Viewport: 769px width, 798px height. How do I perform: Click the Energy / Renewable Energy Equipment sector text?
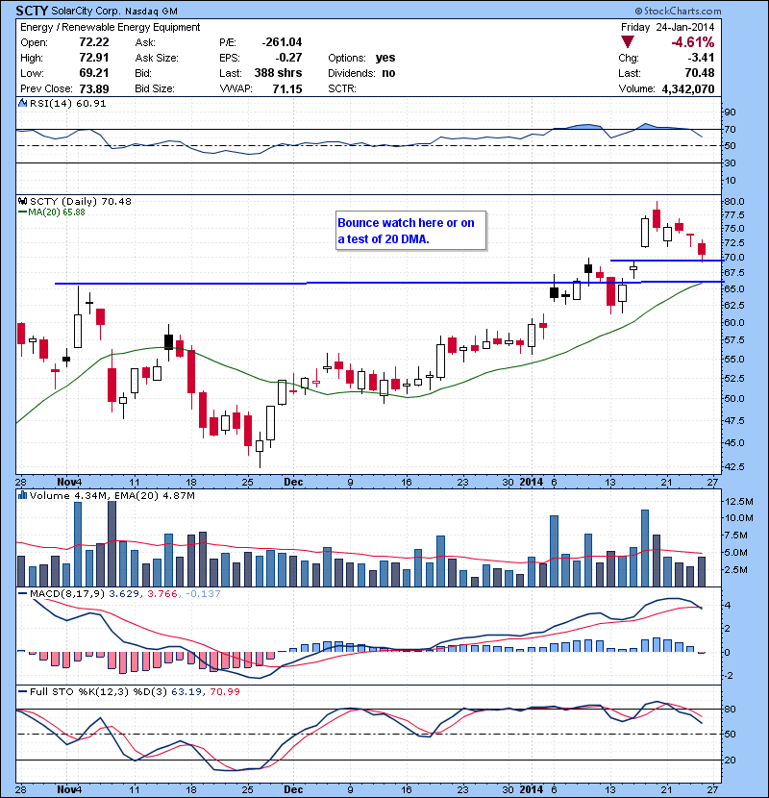click(110, 27)
